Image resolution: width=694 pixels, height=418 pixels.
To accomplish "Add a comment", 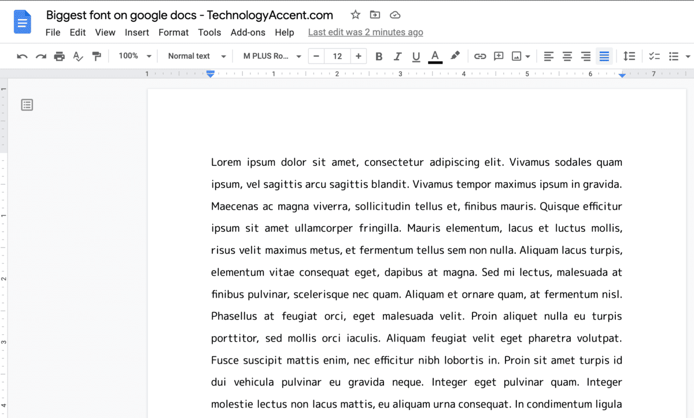I will click(x=498, y=56).
